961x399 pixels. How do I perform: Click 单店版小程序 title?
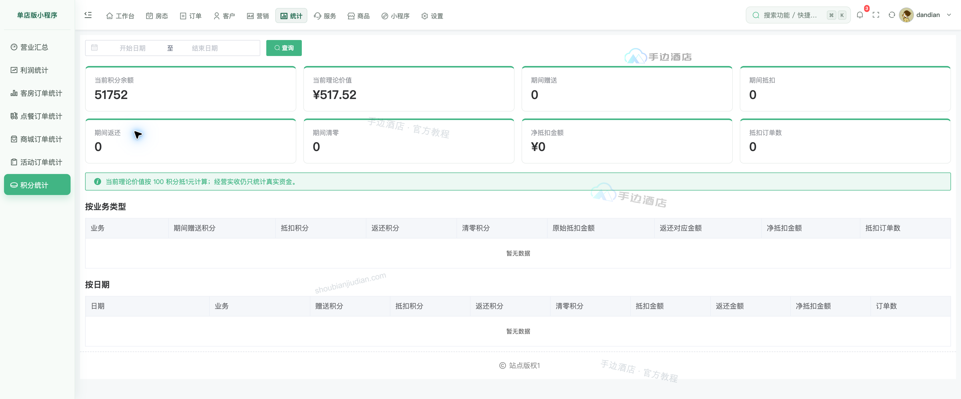(37, 15)
